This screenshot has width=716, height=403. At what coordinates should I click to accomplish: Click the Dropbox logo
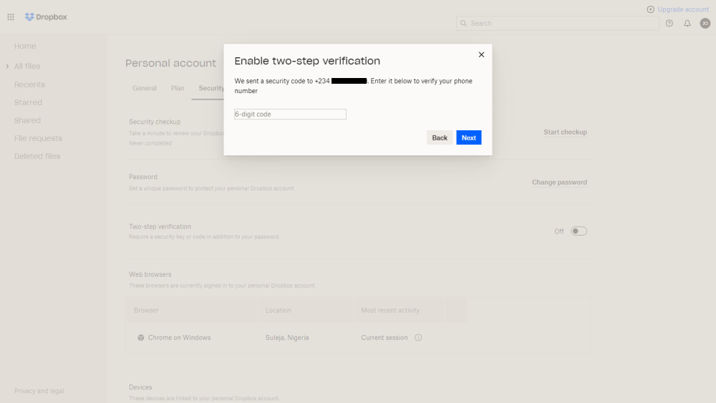point(46,17)
